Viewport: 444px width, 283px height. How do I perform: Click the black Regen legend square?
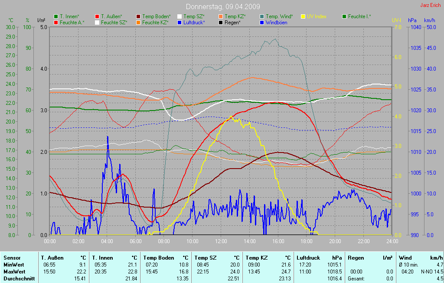pyautogui.click(x=221, y=22)
